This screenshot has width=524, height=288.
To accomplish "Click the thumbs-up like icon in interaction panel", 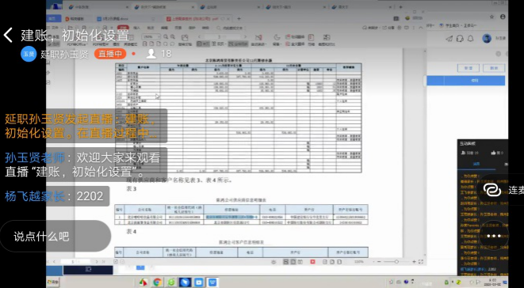I will tap(493, 153).
